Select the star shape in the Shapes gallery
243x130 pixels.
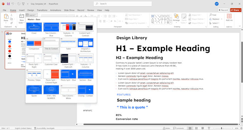[x=168, y=22]
